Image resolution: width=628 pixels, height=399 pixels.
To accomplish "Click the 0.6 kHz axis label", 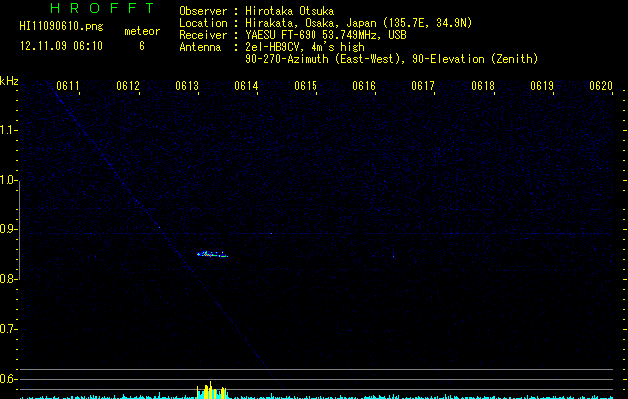I will pyautogui.click(x=9, y=379).
